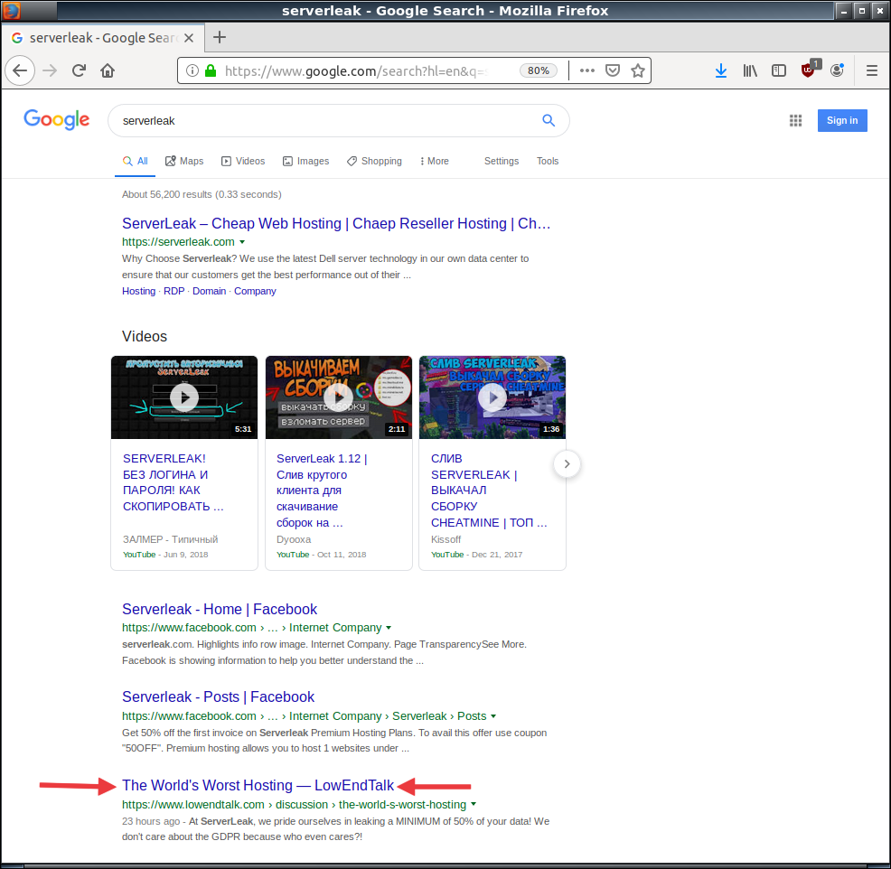
Task: Open the Library bookshelf icon
Action: [750, 70]
